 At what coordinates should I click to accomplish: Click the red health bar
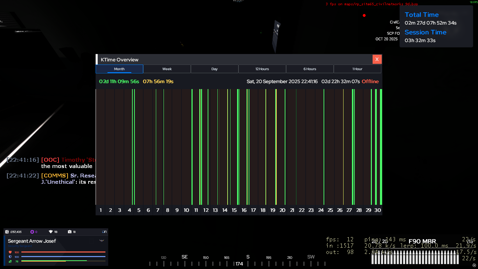(x=63, y=252)
